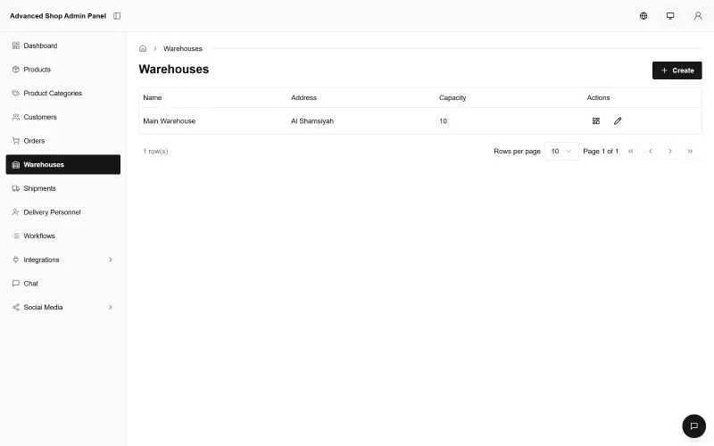Click the Integrations plug icon
The height and width of the screenshot is (446, 714).
(x=16, y=260)
